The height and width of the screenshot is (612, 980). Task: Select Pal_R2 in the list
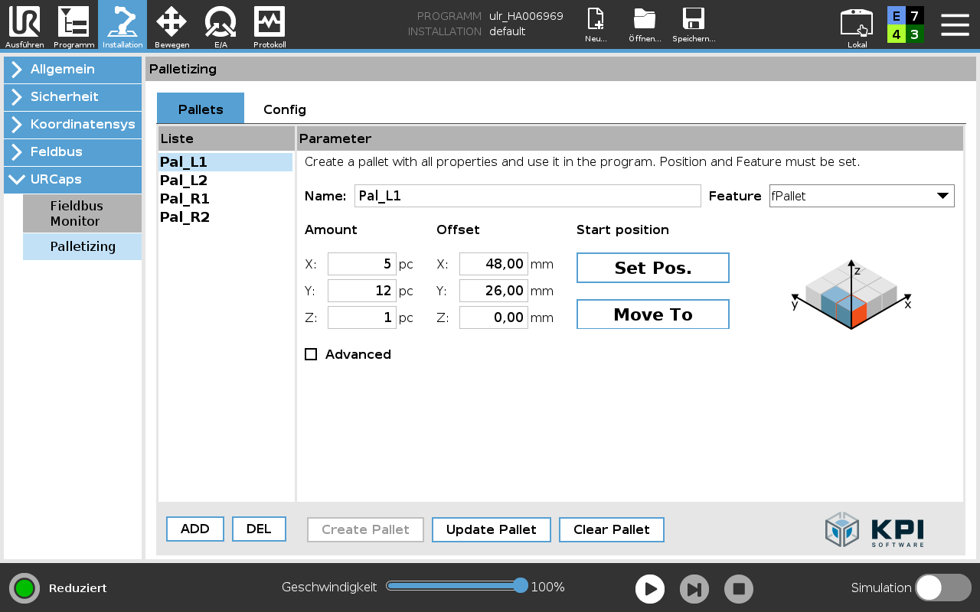pyautogui.click(x=225, y=217)
